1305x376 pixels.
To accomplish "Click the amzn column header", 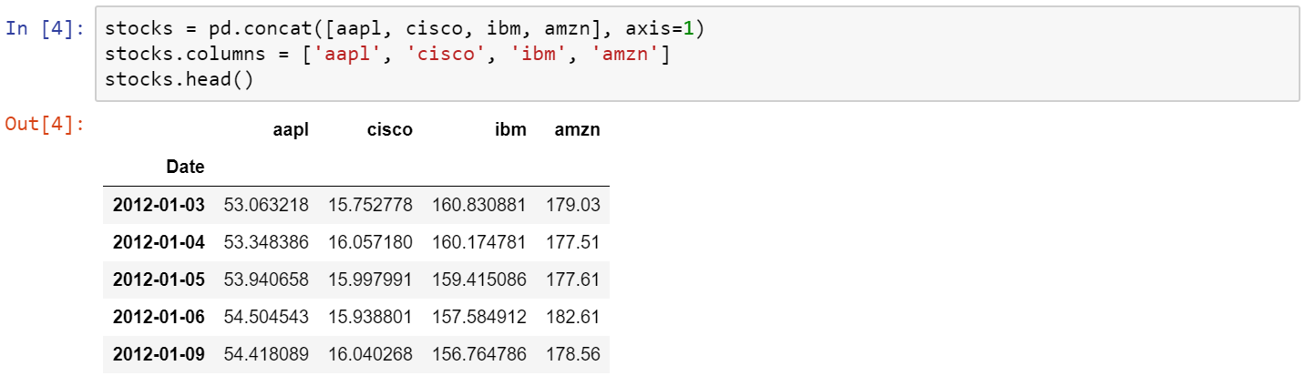I will pyautogui.click(x=577, y=129).
